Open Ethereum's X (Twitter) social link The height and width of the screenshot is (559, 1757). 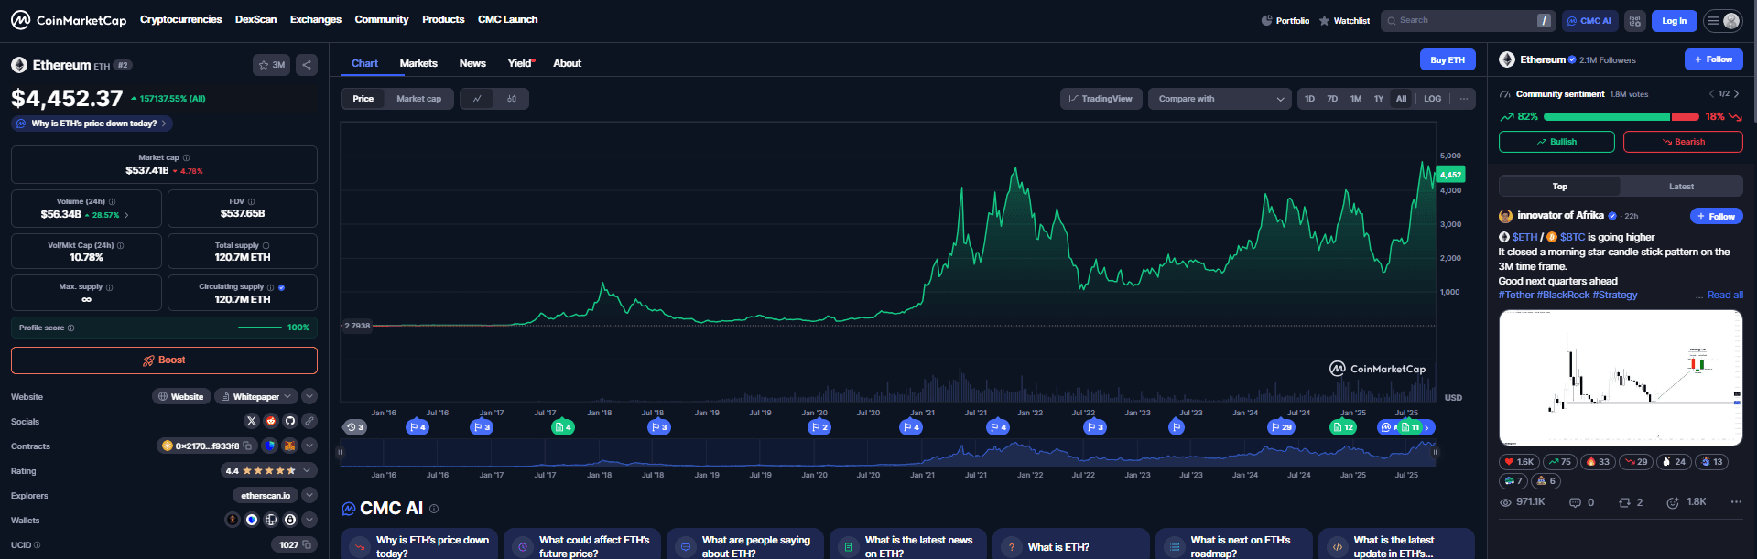(252, 421)
